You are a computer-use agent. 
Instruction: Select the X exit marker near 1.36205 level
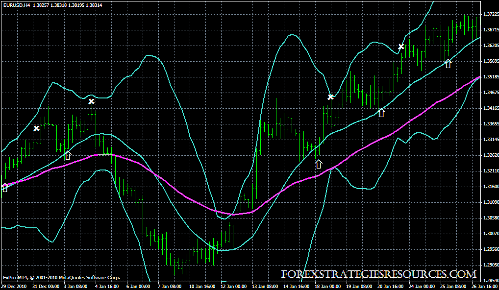pos(401,47)
